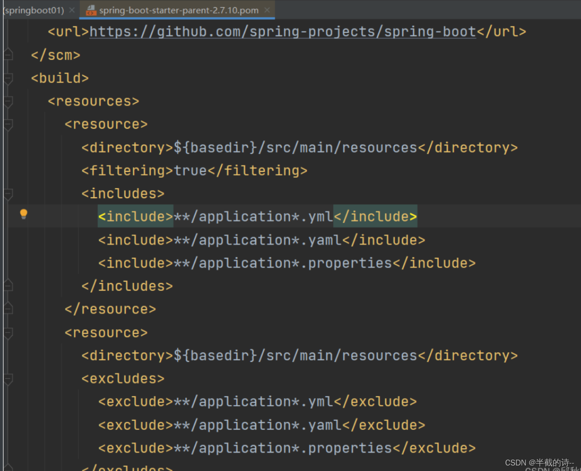This screenshot has width=581, height=471.
Task: Collapse the includes section fold marker
Action: coord(8,193)
